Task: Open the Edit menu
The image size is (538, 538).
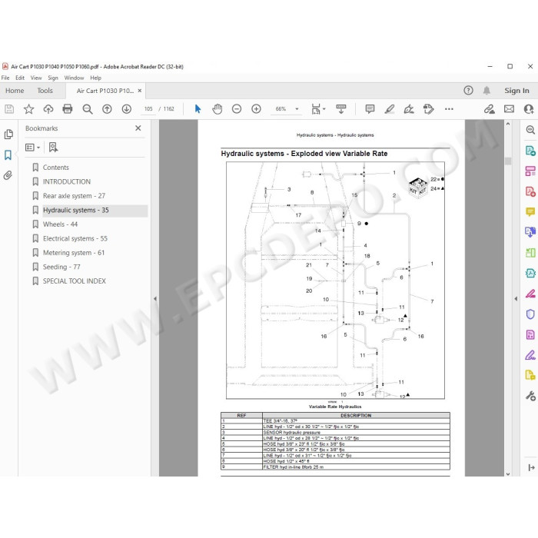Action: click(x=20, y=78)
